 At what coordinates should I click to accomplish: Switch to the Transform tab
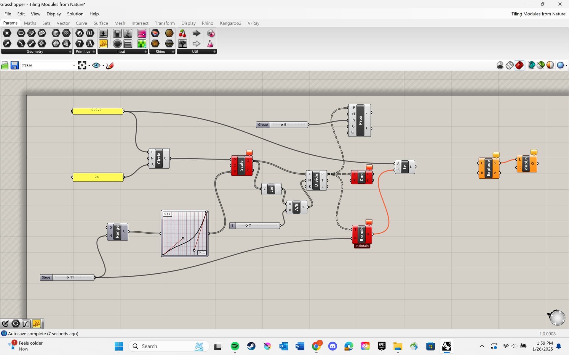point(165,23)
